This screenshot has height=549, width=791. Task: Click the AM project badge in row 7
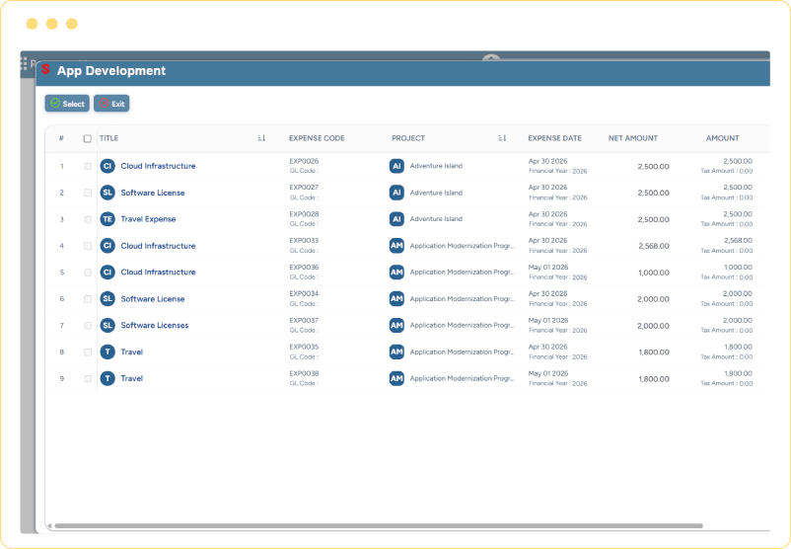coord(396,325)
